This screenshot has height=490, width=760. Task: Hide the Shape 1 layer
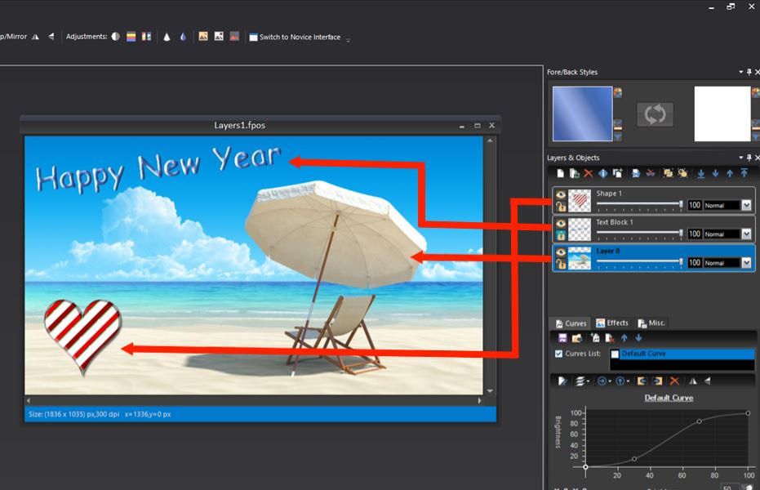pos(561,193)
